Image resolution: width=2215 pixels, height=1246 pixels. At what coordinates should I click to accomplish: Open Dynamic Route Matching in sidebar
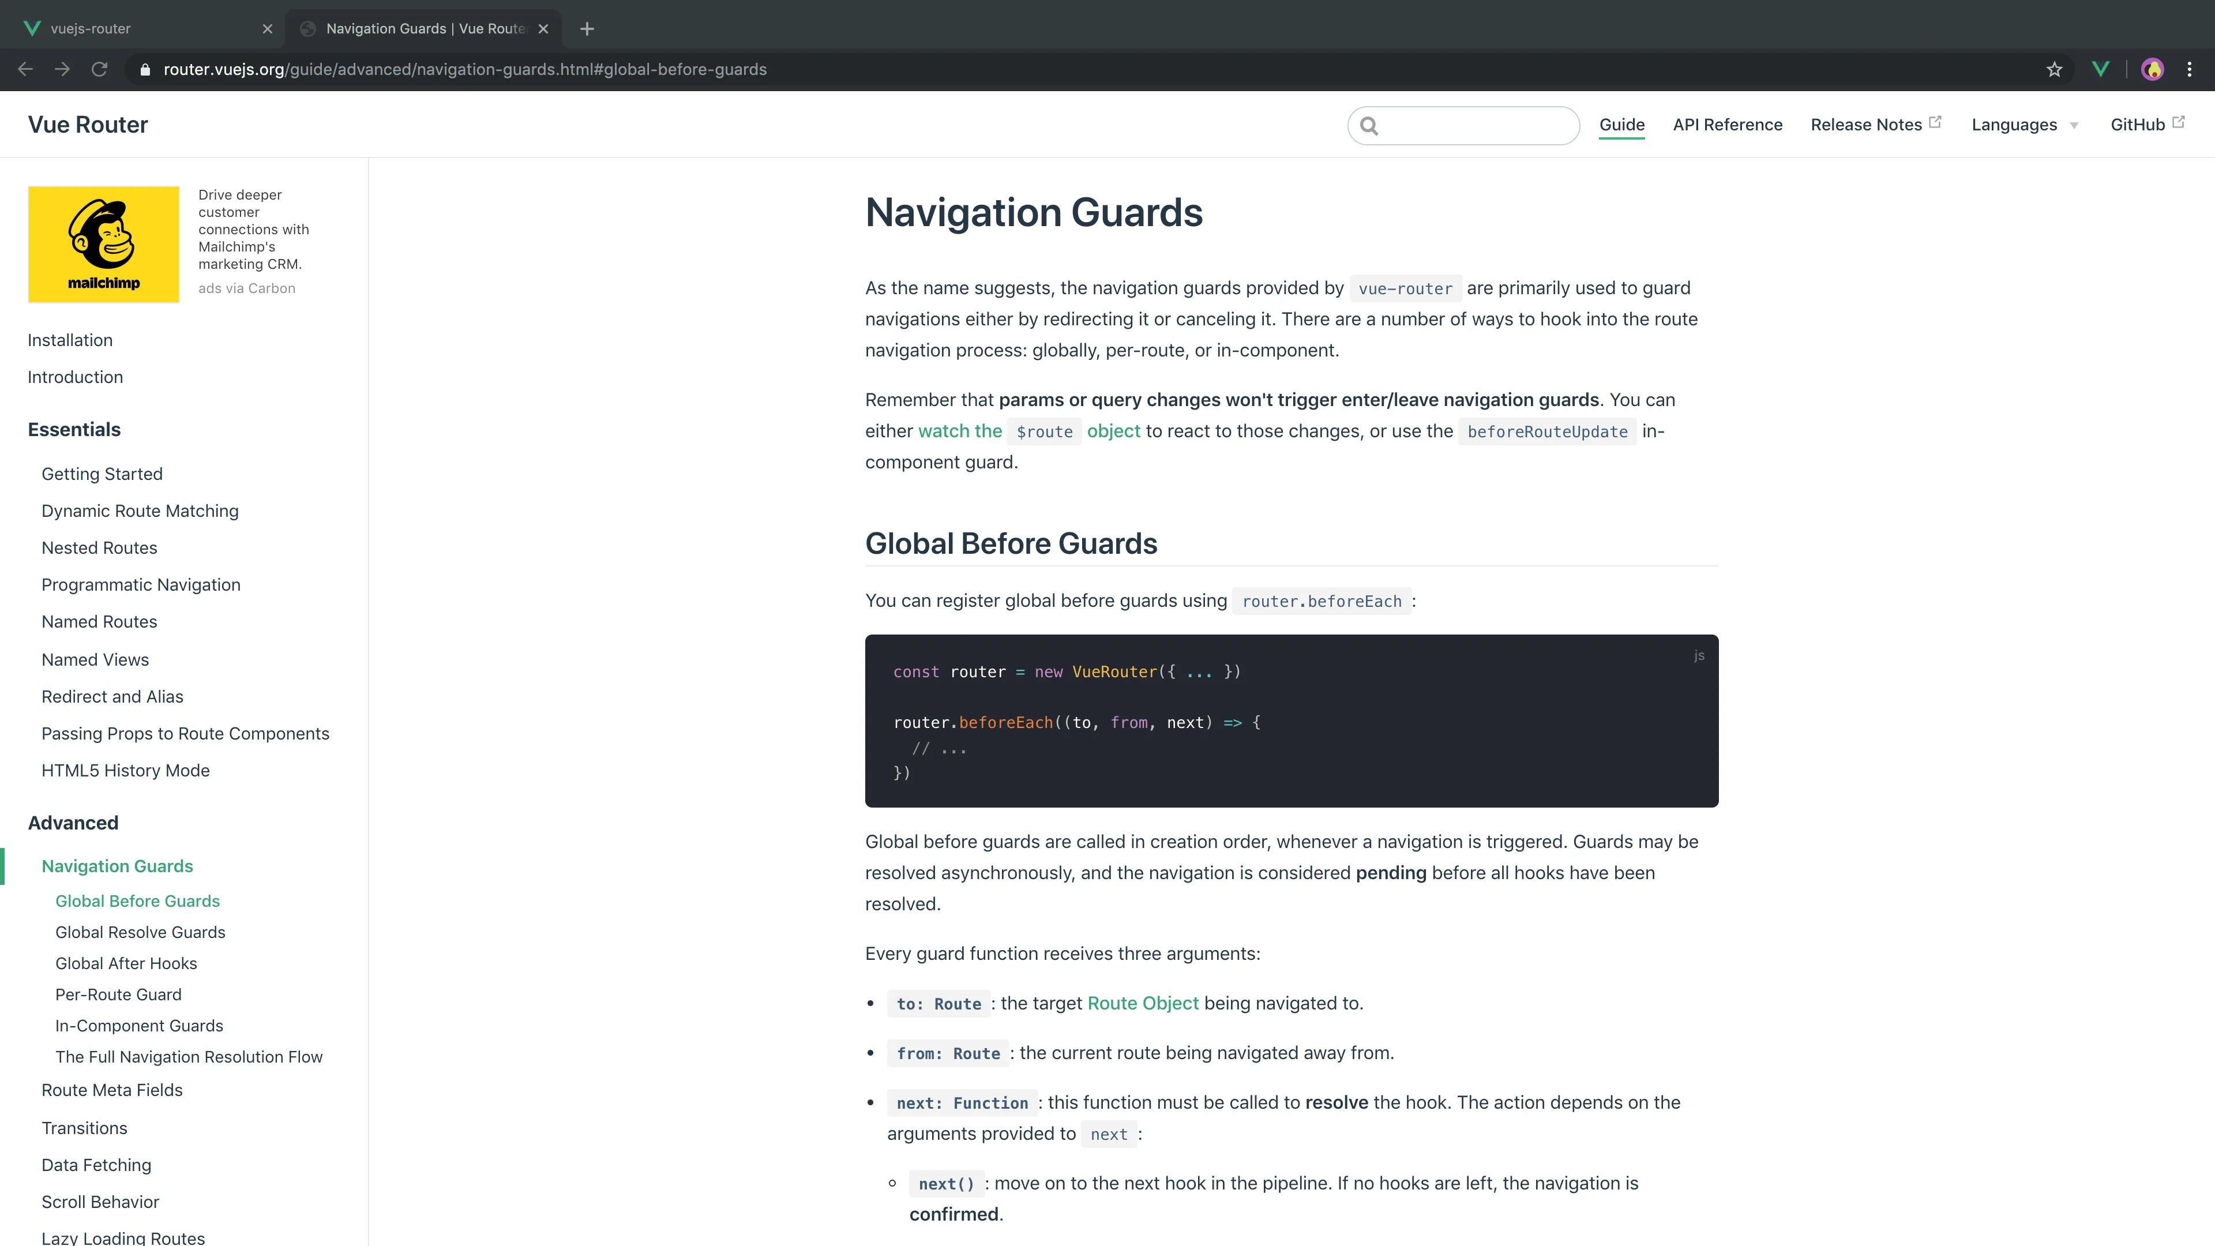140,511
